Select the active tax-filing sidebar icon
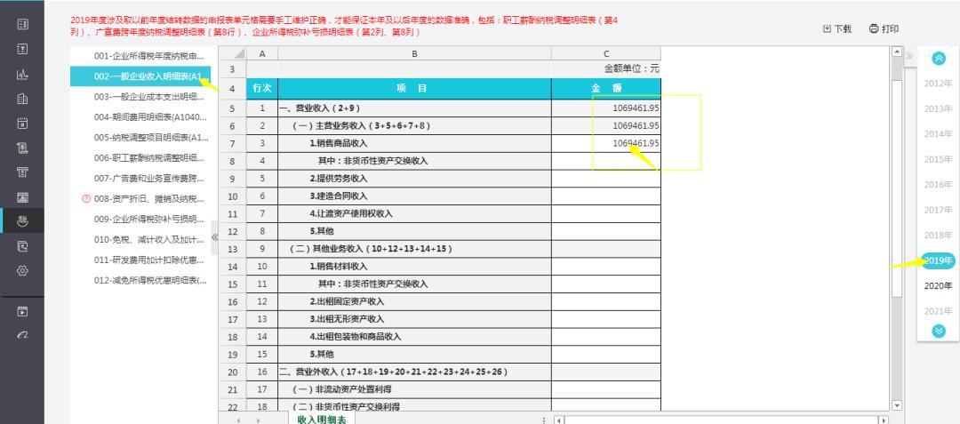Screen dimensions: 960x424 pyautogui.click(x=22, y=220)
